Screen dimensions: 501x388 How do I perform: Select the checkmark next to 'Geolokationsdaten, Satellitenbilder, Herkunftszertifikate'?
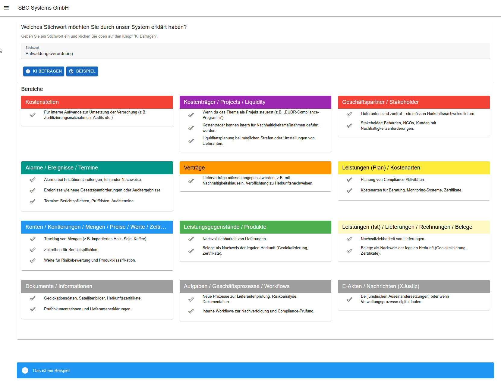point(33,298)
